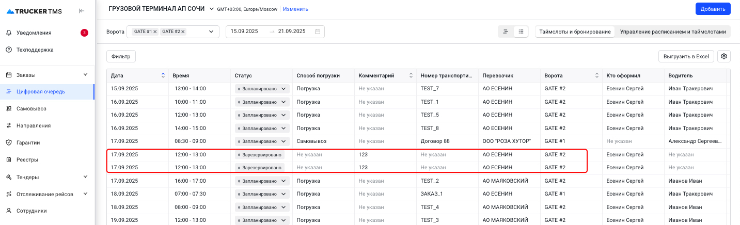Click the Изменить timezone link

[x=295, y=9]
